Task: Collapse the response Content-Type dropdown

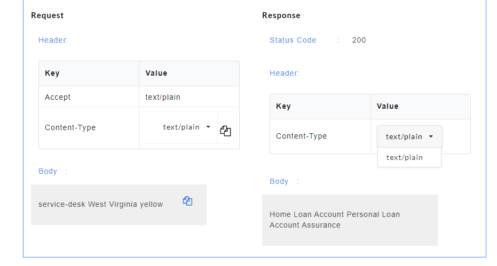Action: pyautogui.click(x=409, y=136)
